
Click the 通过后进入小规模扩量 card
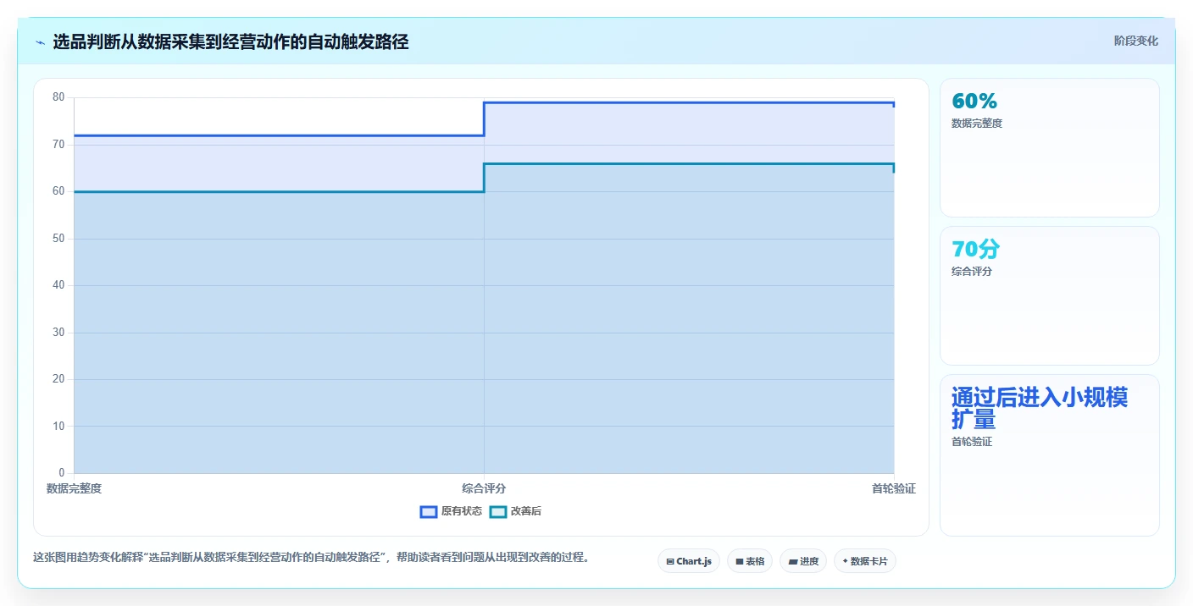1049,455
